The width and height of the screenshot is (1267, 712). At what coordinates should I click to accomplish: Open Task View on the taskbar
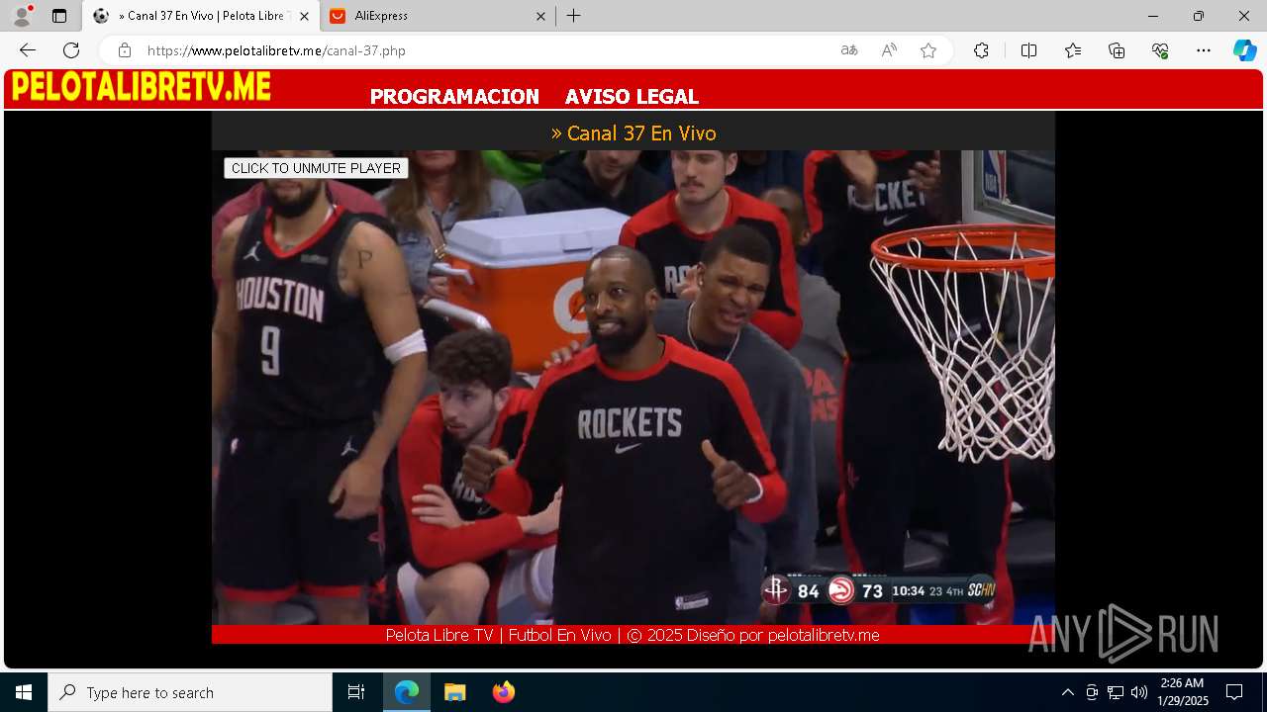[356, 692]
